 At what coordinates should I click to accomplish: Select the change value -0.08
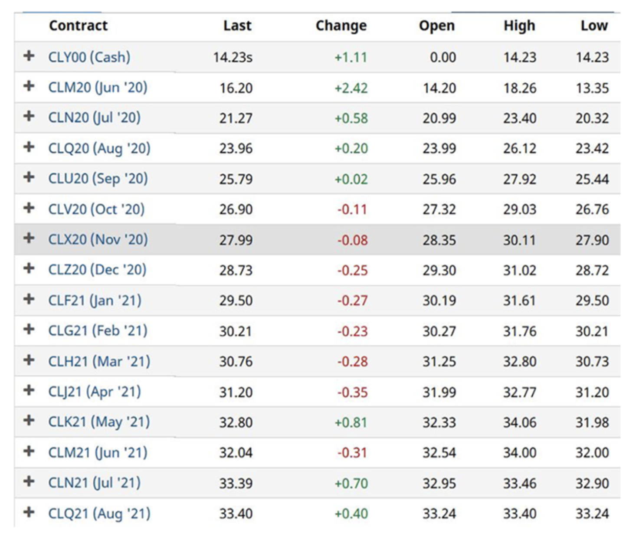[x=353, y=240]
